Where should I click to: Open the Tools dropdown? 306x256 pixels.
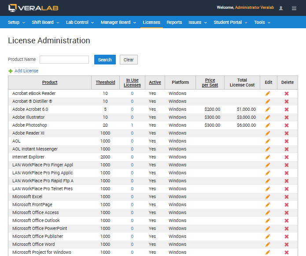[x=262, y=23]
